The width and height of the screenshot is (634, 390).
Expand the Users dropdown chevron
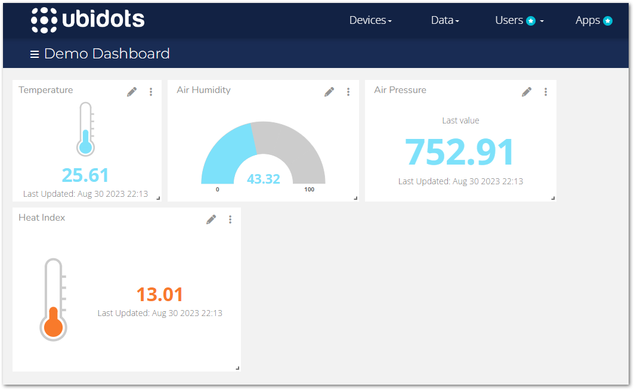pos(541,20)
